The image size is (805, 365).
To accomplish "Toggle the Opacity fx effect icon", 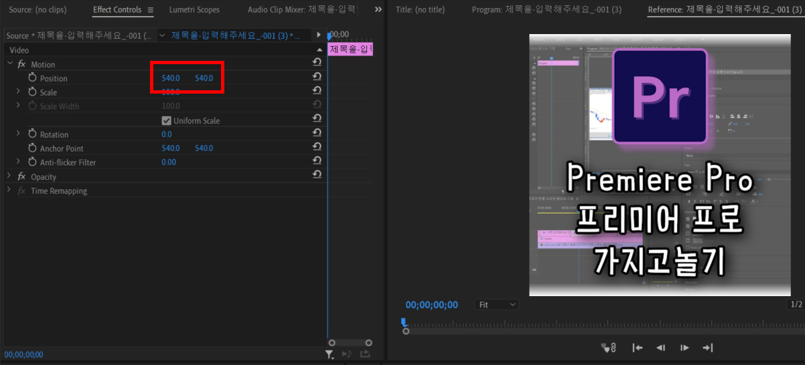I will pos(21,176).
